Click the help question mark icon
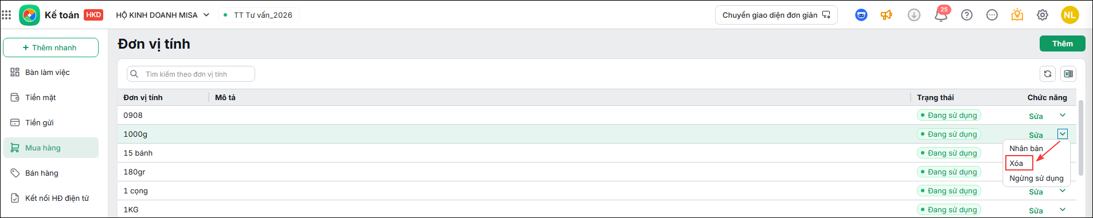Image resolution: width=1093 pixels, height=218 pixels. [967, 15]
